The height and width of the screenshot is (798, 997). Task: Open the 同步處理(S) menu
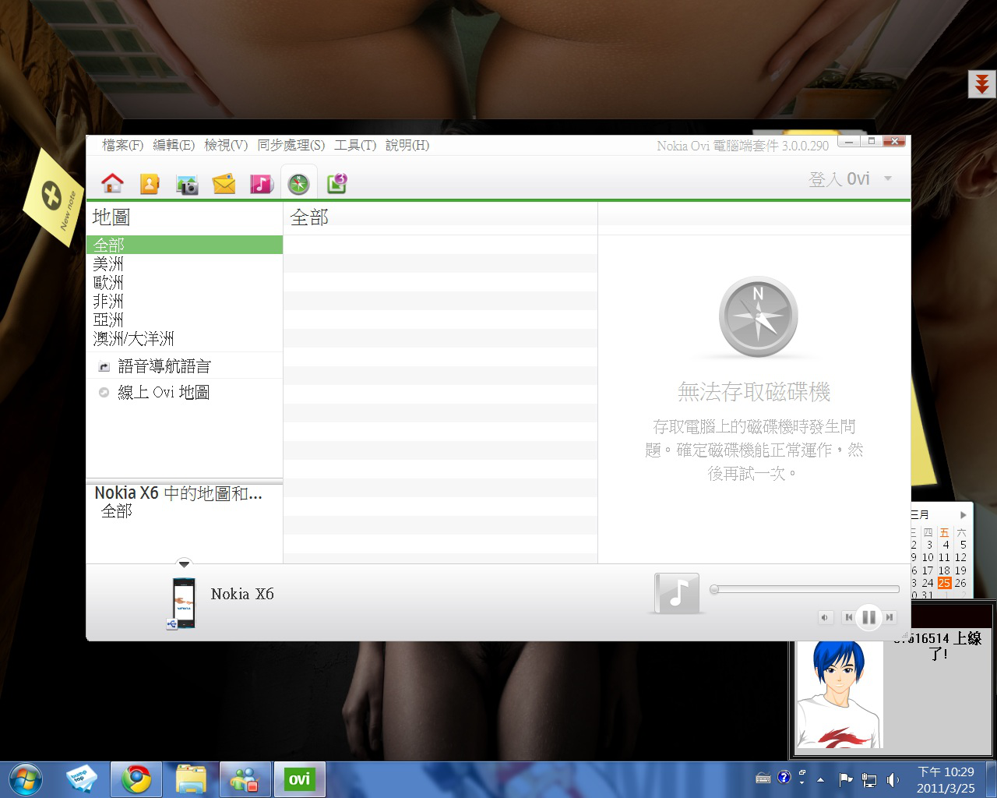pyautogui.click(x=291, y=145)
